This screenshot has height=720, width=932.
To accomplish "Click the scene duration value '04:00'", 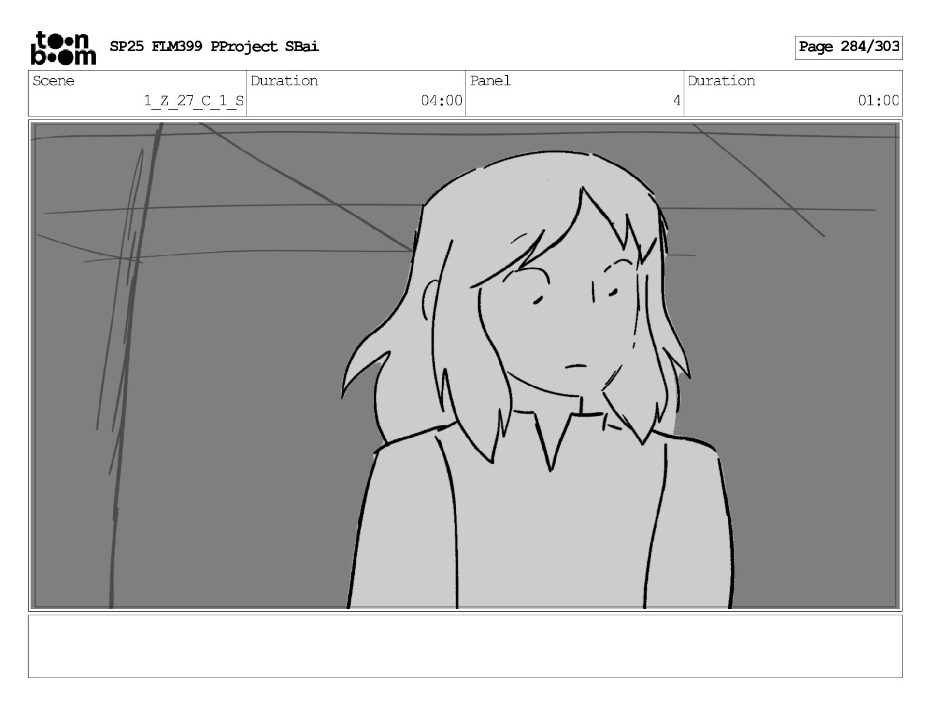I will click(441, 101).
